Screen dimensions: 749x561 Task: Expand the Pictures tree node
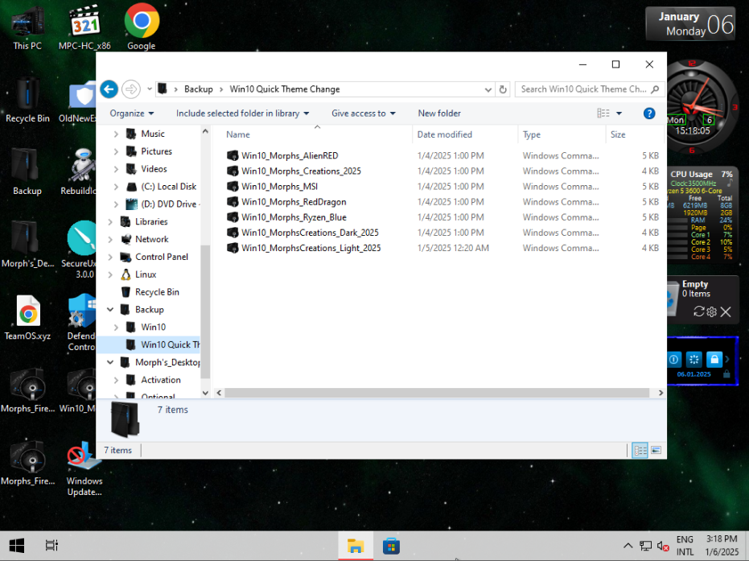pyautogui.click(x=116, y=152)
